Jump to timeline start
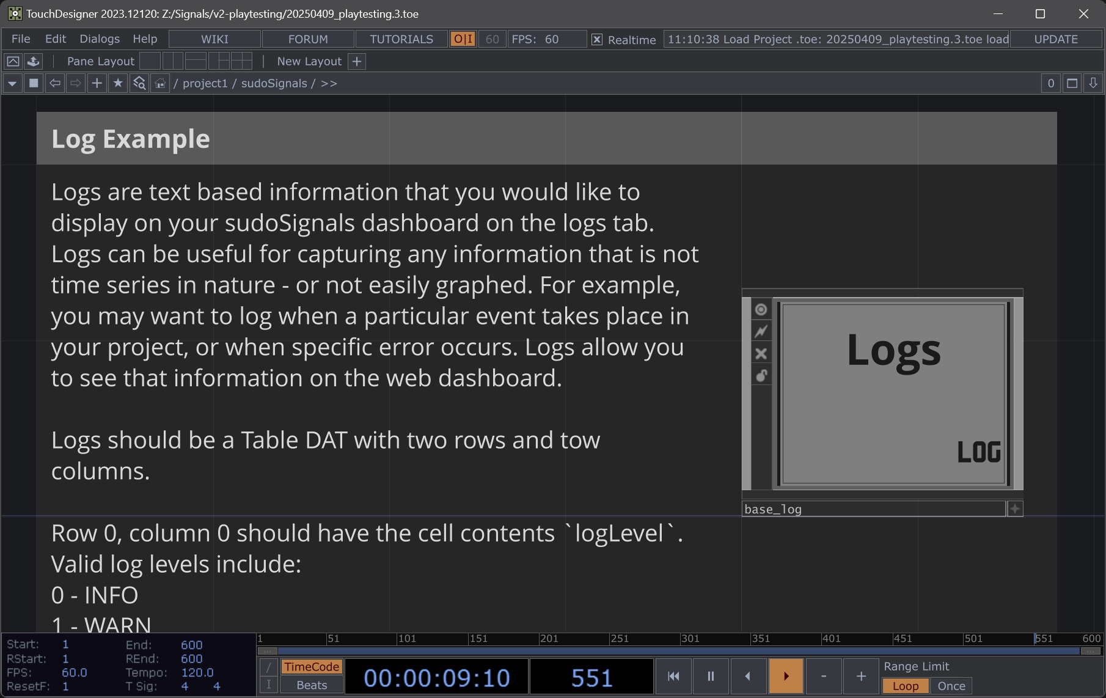The image size is (1106, 698). click(x=673, y=676)
